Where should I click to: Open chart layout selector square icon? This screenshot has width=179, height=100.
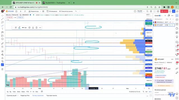[x=135, y=11]
